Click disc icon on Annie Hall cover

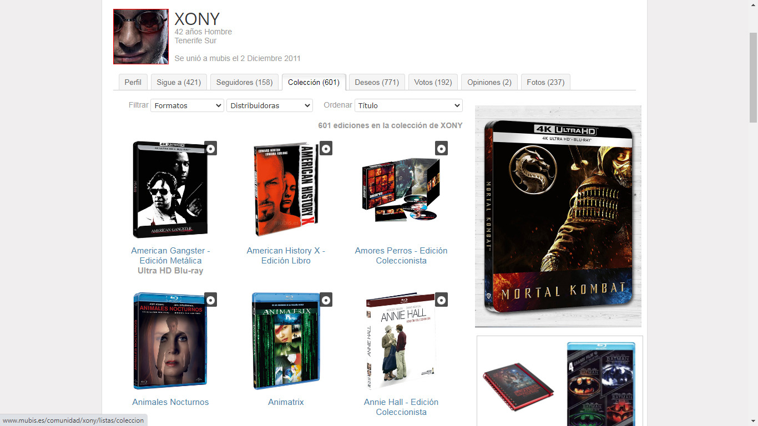point(441,300)
